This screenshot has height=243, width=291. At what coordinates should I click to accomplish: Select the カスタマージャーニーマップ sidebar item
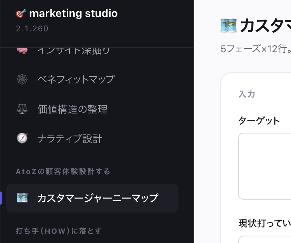[x=92, y=198]
